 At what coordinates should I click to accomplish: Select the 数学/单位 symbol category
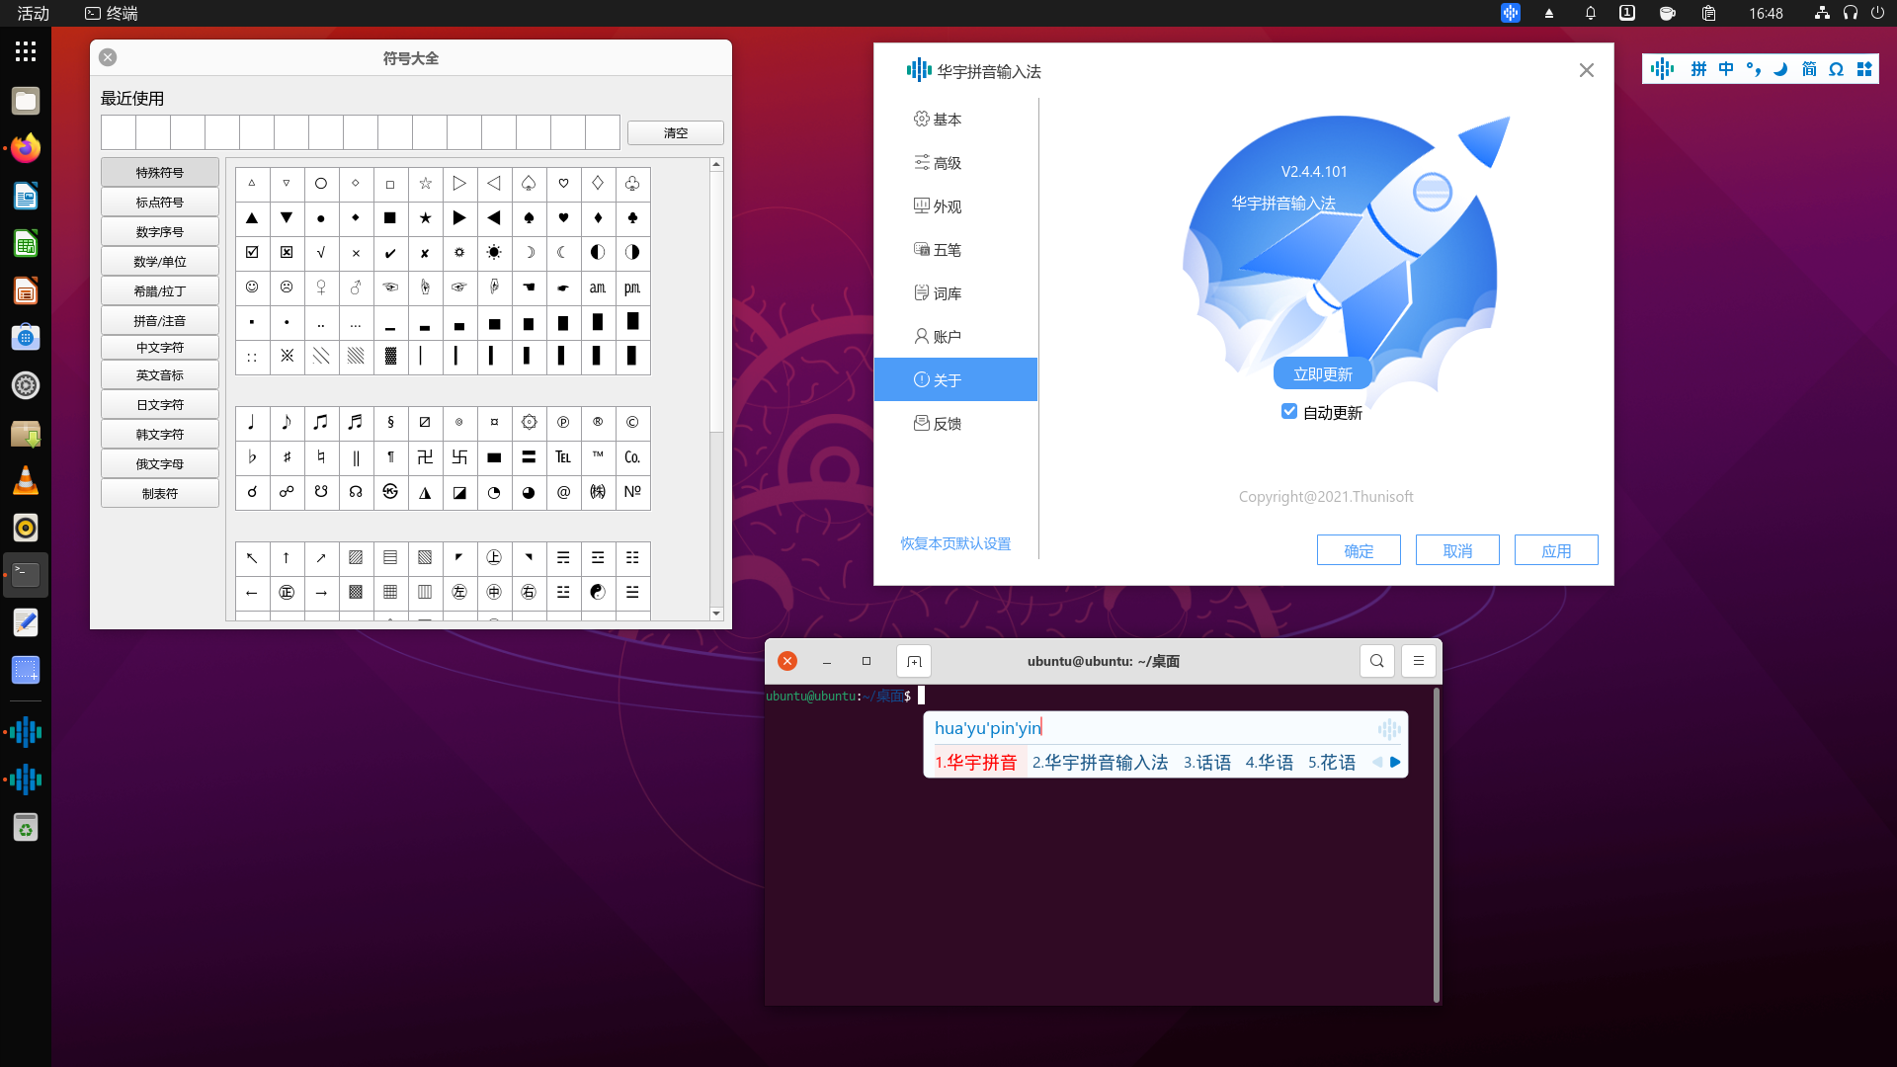coord(160,262)
